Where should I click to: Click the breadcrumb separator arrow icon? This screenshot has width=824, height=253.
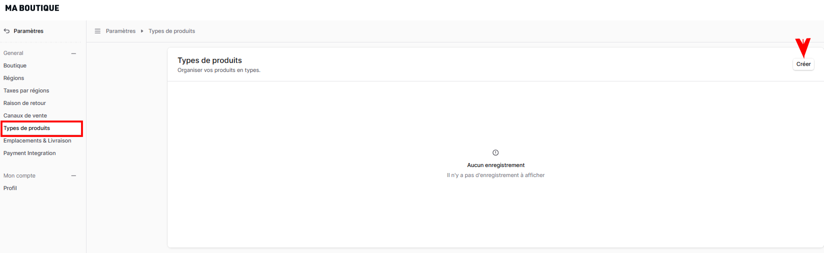142,31
